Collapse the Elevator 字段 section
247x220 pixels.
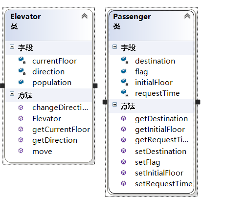12,47
